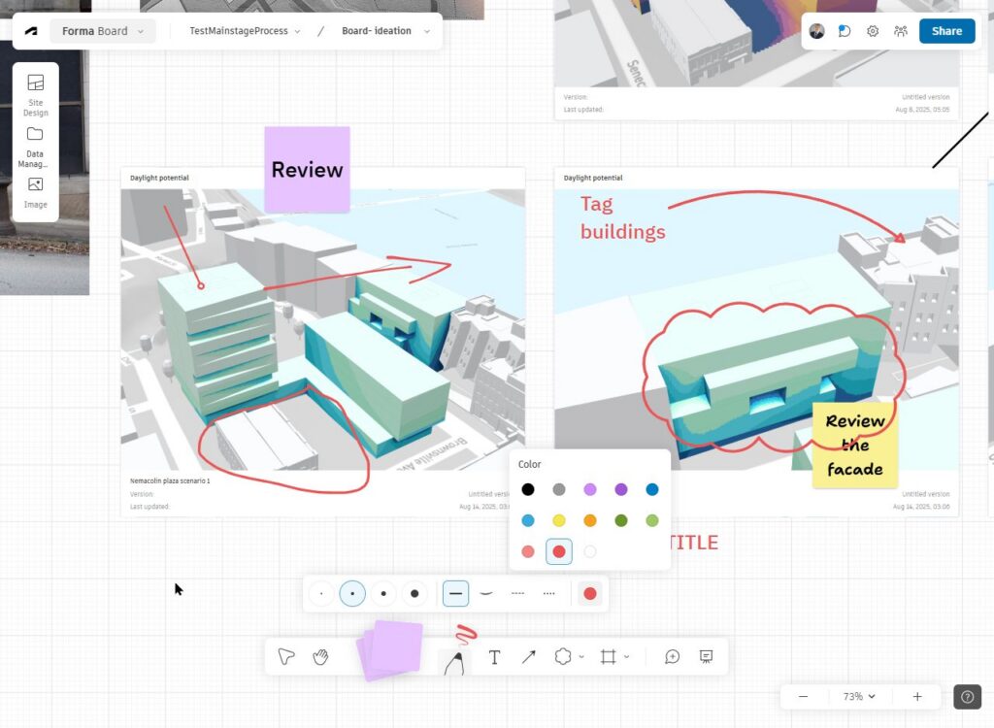Viewport: 994px width, 728px height.
Task: Pick the Text tool in bottom toolbar
Action: coord(494,657)
